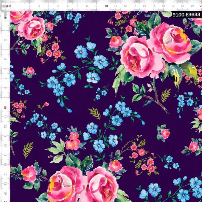Select the number 15 on the left ruler

tap(6, 155)
